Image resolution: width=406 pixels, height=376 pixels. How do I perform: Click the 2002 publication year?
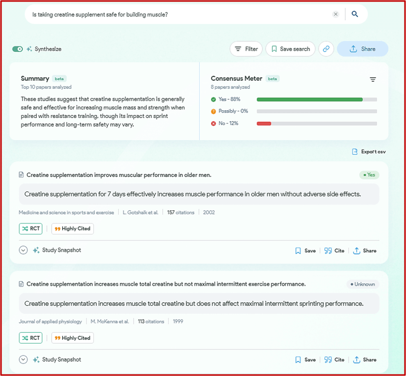click(x=209, y=213)
